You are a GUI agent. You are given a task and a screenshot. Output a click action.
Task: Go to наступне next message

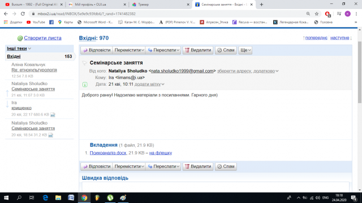339,38
